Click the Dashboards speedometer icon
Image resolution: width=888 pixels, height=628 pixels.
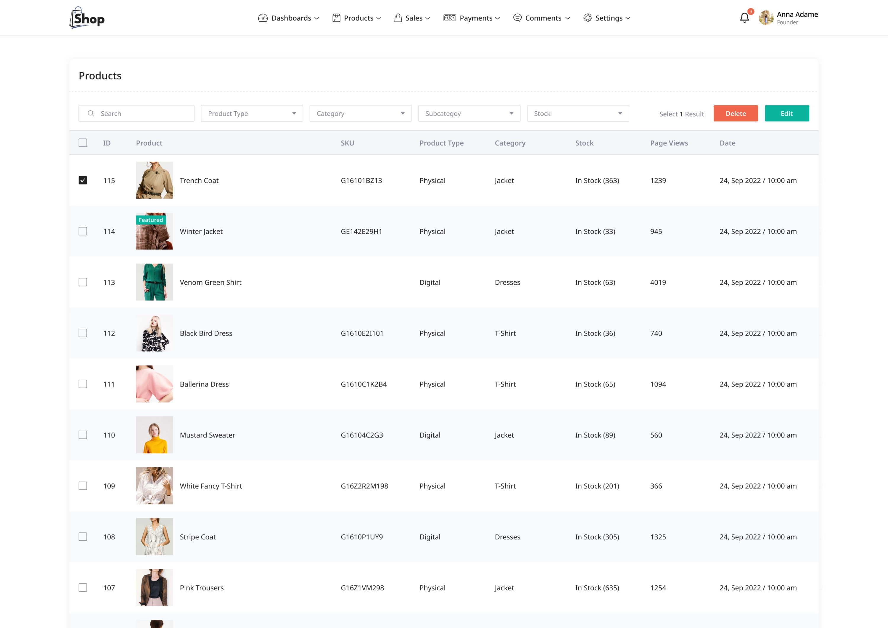point(263,18)
